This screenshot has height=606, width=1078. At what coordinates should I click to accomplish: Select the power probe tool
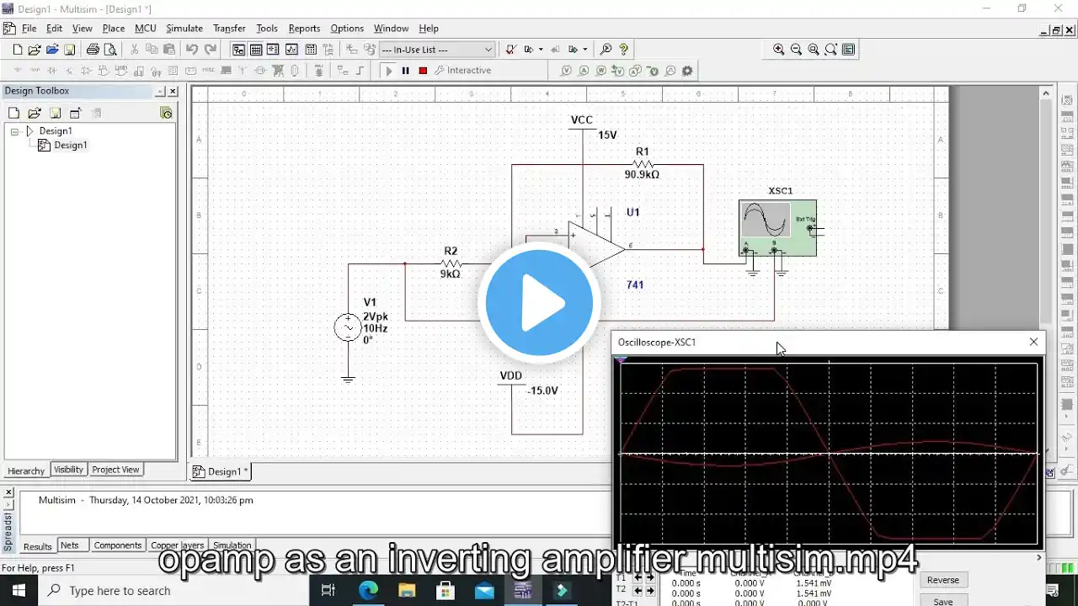click(x=601, y=71)
